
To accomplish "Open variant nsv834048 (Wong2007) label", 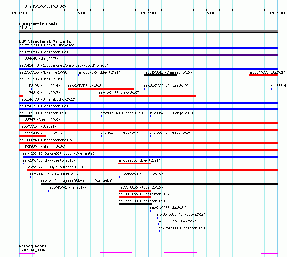I will coord(39,59).
